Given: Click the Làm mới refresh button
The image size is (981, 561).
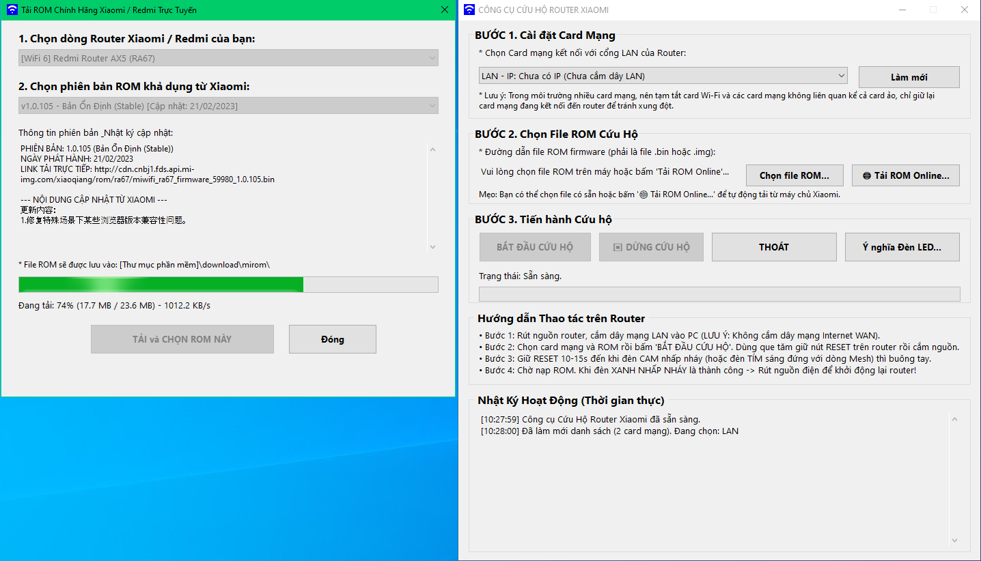Looking at the screenshot, I should [909, 77].
